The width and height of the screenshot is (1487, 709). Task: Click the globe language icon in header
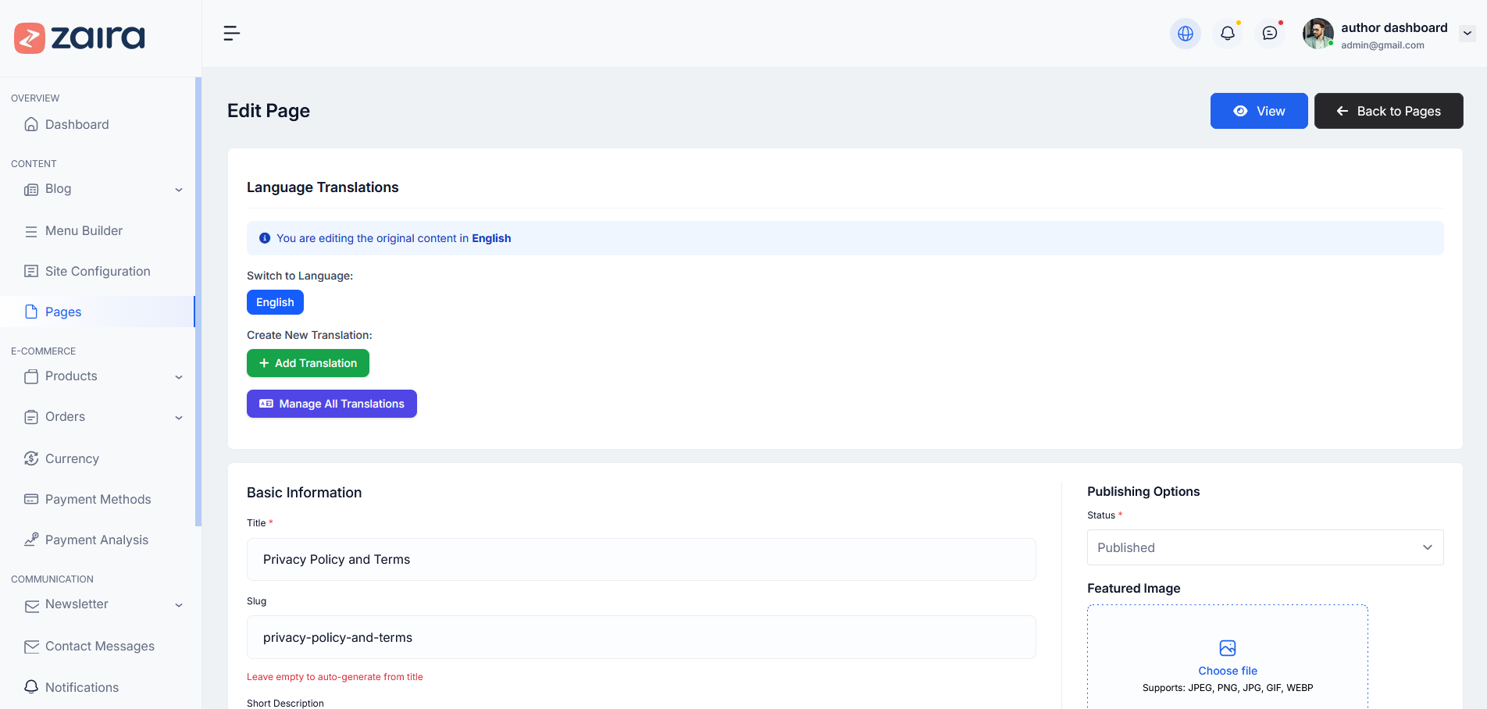tap(1185, 34)
